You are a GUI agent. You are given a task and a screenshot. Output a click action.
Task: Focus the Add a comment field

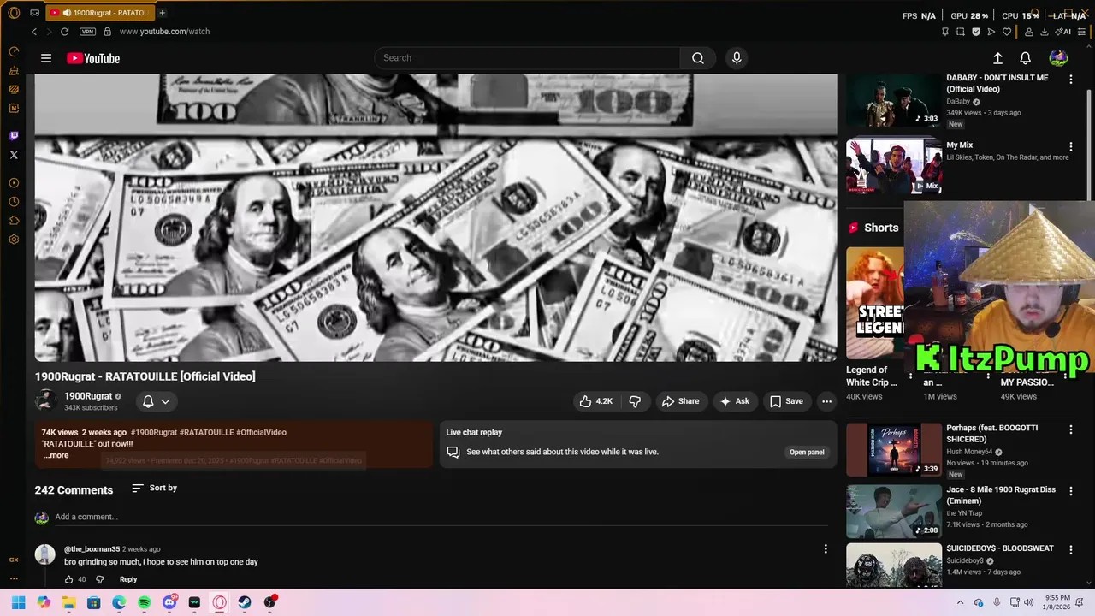(x=441, y=517)
